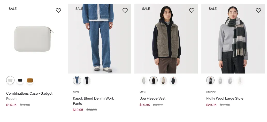Choose dark navy swatch for Denim Work Pants
Image resolution: width=267 pixels, height=122 pixels.
pos(87,80)
